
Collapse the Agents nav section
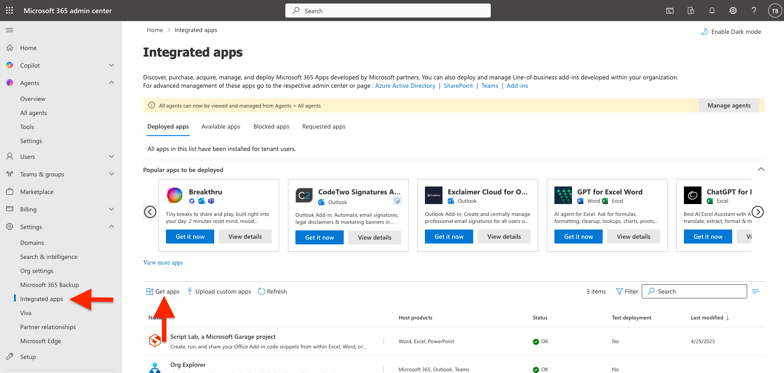tap(111, 82)
